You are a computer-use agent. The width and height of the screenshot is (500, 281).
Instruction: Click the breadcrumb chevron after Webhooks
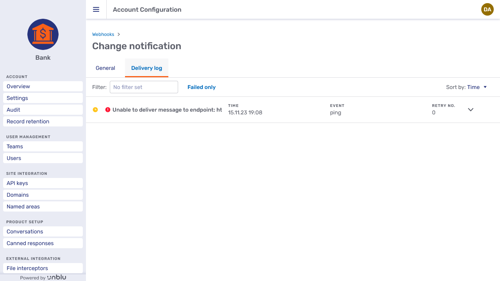point(119,34)
